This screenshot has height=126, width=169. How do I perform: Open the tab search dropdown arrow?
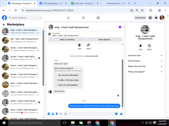(x=3, y=3)
